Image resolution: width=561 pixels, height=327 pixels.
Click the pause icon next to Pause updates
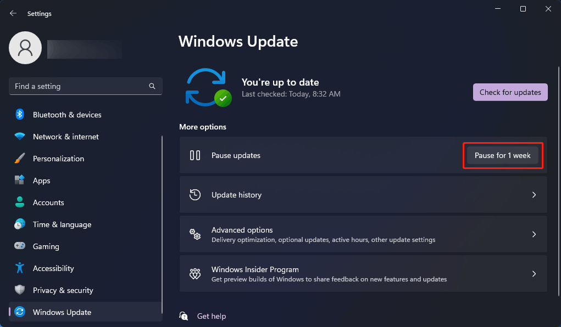click(195, 155)
